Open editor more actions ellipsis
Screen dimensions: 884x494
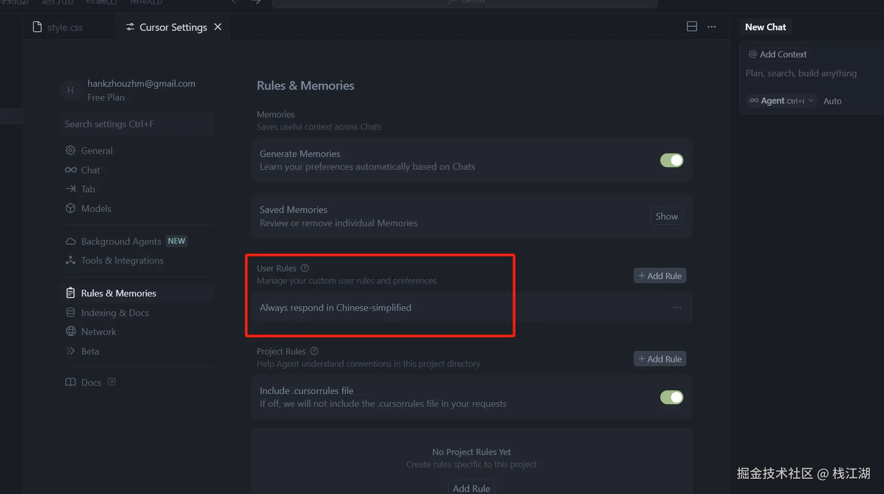[x=711, y=27]
